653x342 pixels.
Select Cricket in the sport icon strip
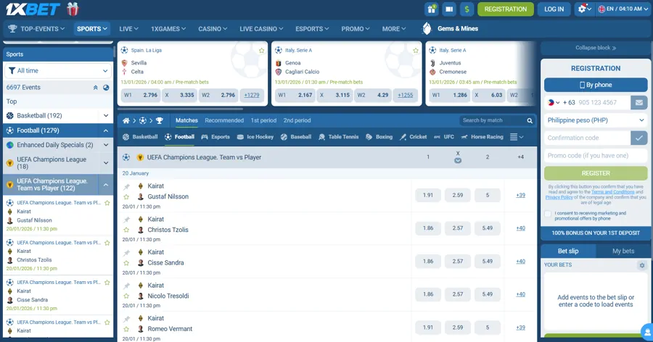point(413,137)
